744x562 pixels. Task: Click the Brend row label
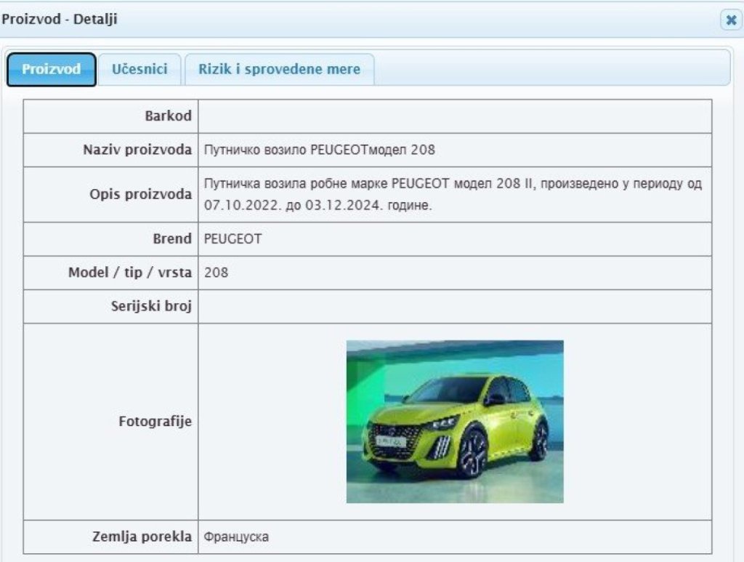click(x=171, y=239)
